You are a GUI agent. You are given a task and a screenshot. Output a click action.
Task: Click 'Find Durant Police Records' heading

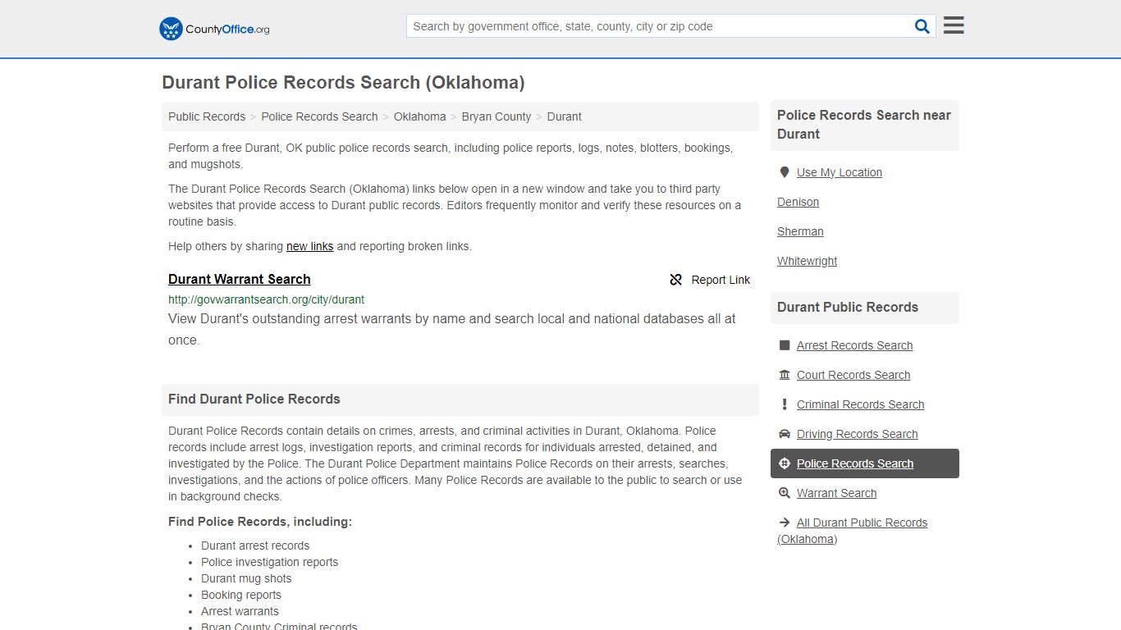(x=254, y=399)
